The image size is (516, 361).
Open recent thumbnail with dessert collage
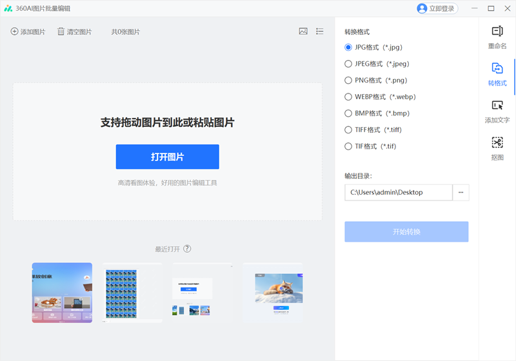pyautogui.click(x=62, y=293)
